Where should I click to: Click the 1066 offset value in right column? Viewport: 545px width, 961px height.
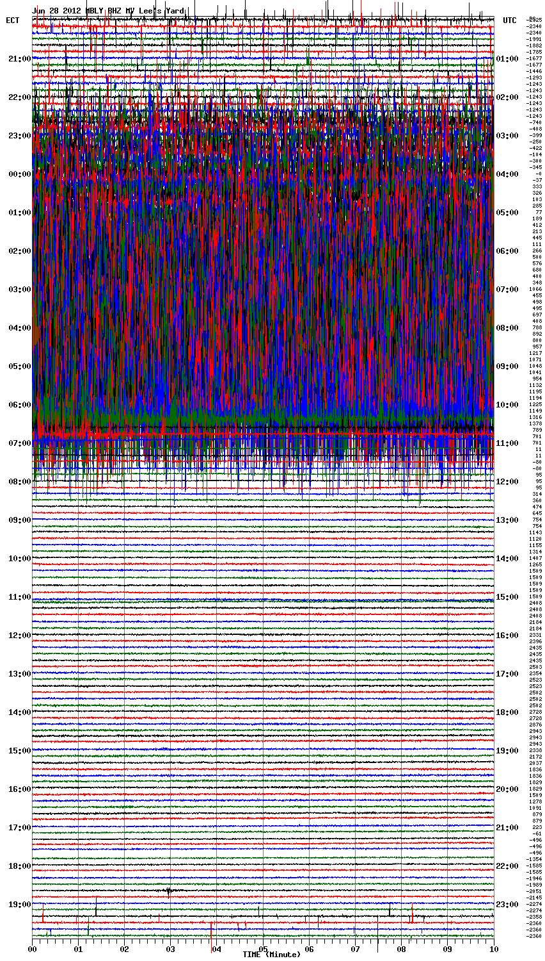click(x=535, y=290)
